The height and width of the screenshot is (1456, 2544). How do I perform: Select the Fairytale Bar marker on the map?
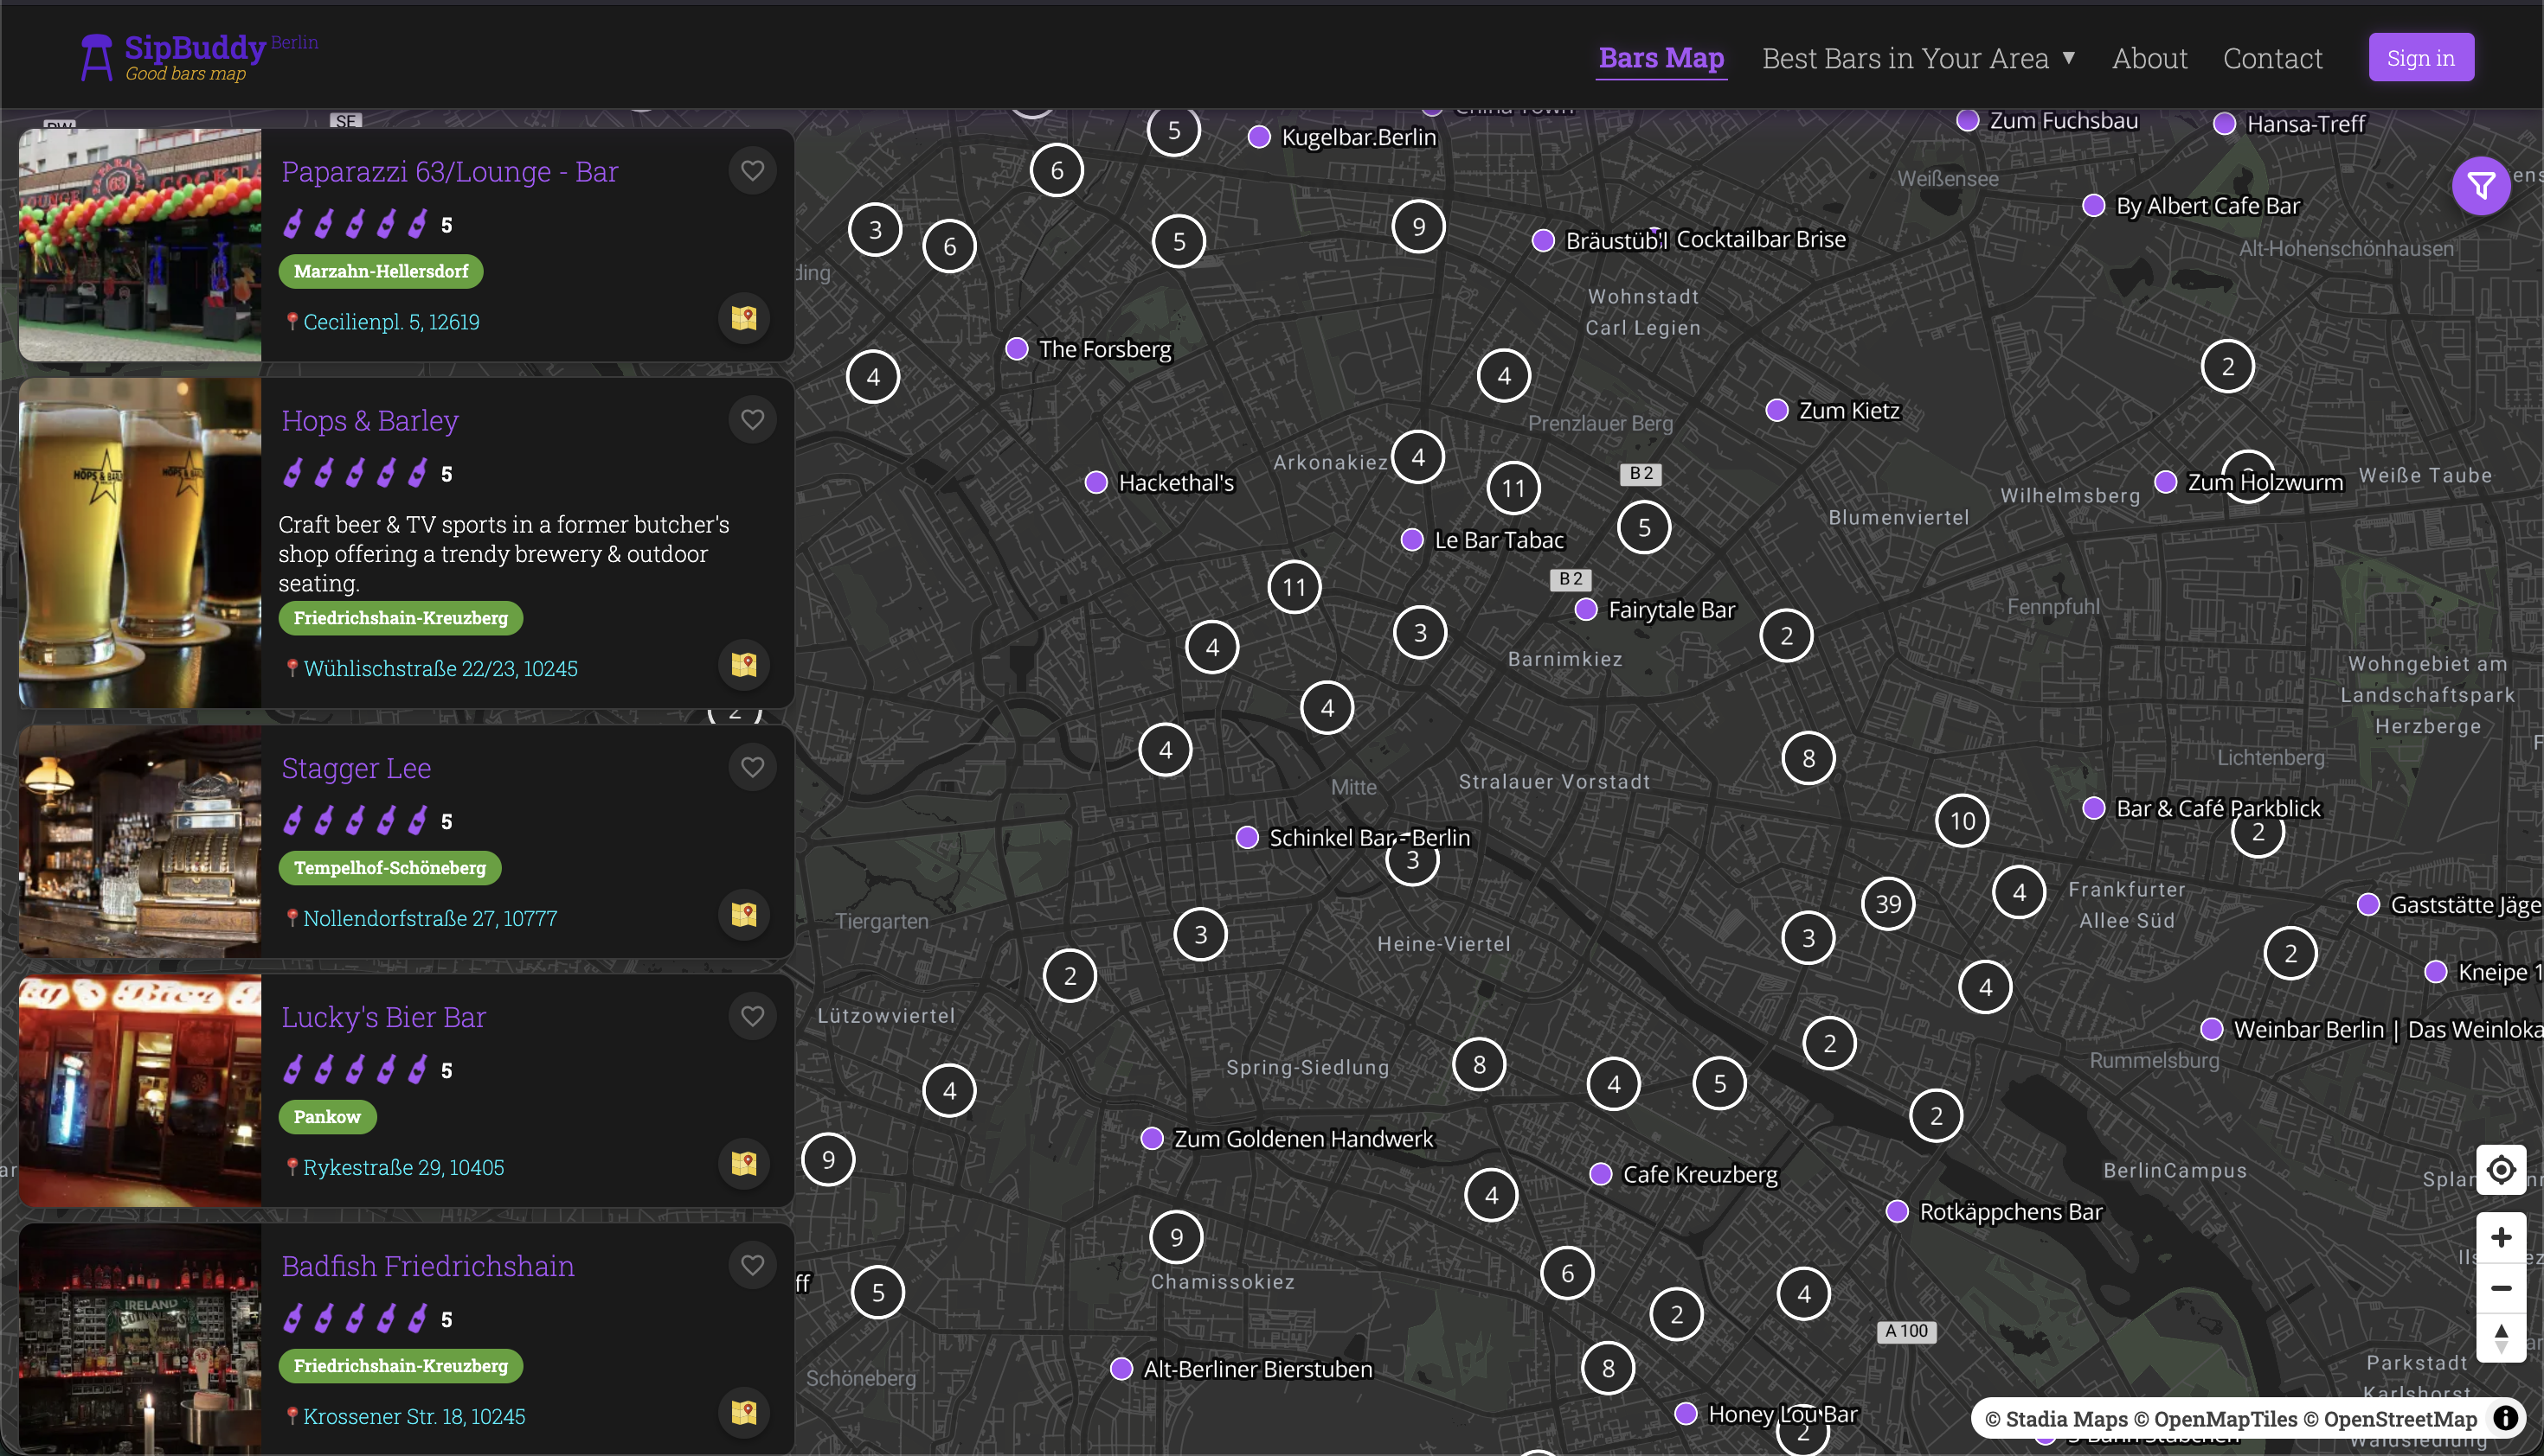(1584, 609)
